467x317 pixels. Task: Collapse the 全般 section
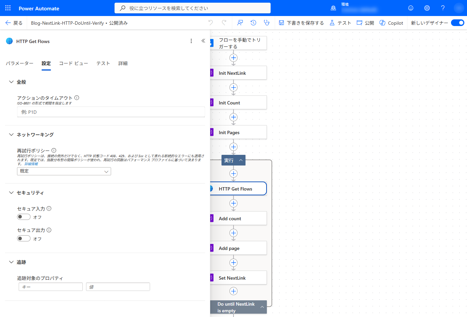pyautogui.click(x=11, y=82)
